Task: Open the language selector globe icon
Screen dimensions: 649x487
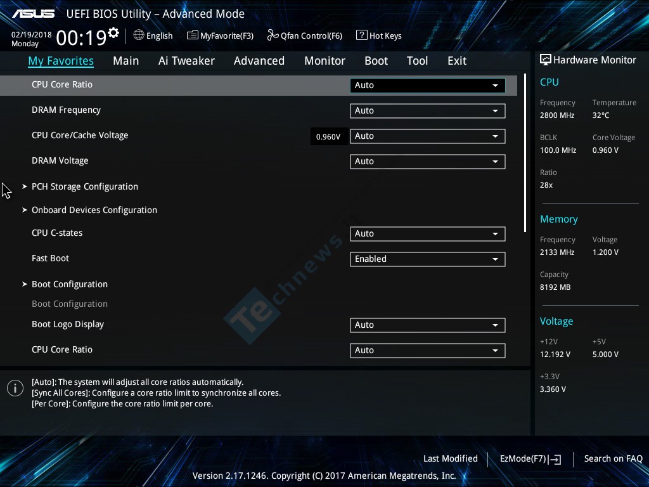Action: (139, 36)
